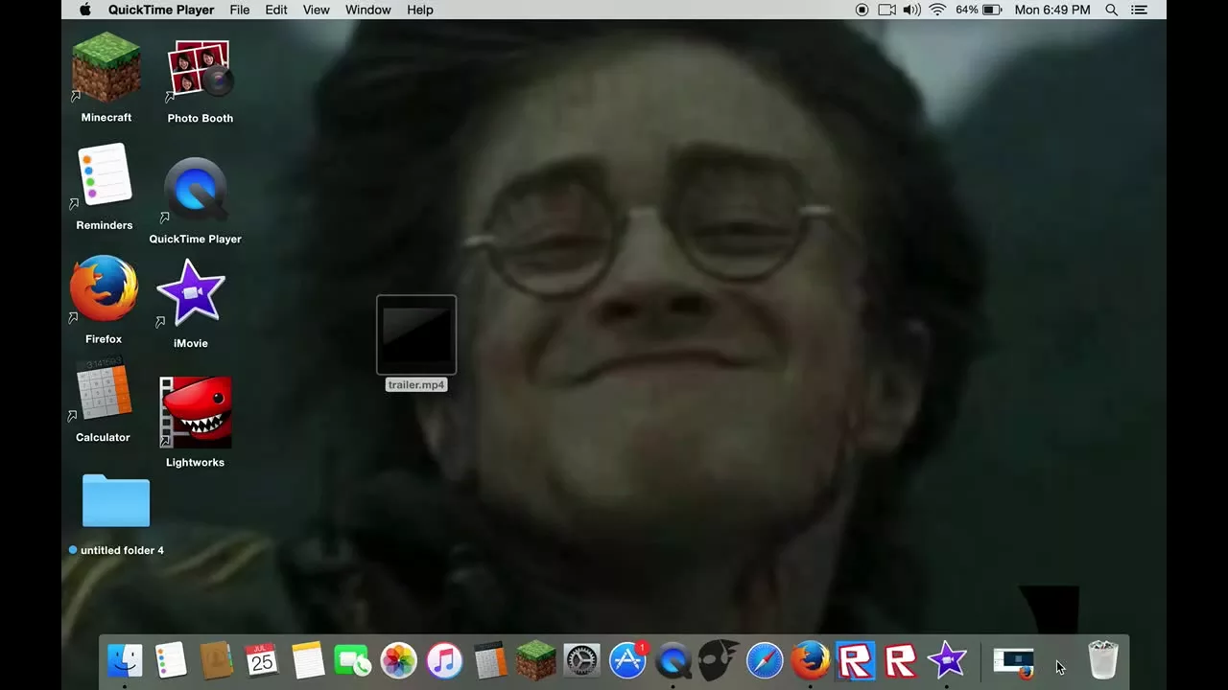Open Reminders from the Dock
The width and height of the screenshot is (1228, 690).
coord(171,660)
